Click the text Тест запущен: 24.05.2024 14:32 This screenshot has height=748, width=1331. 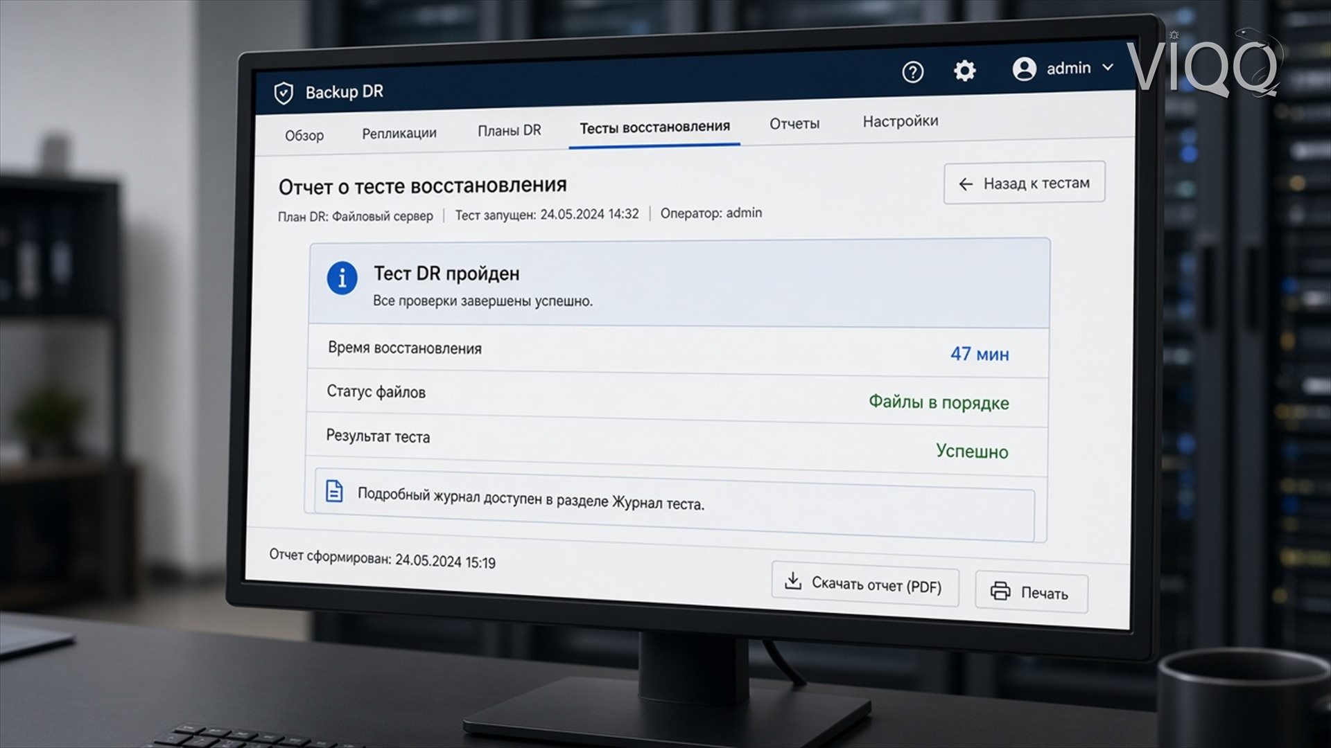(x=547, y=215)
